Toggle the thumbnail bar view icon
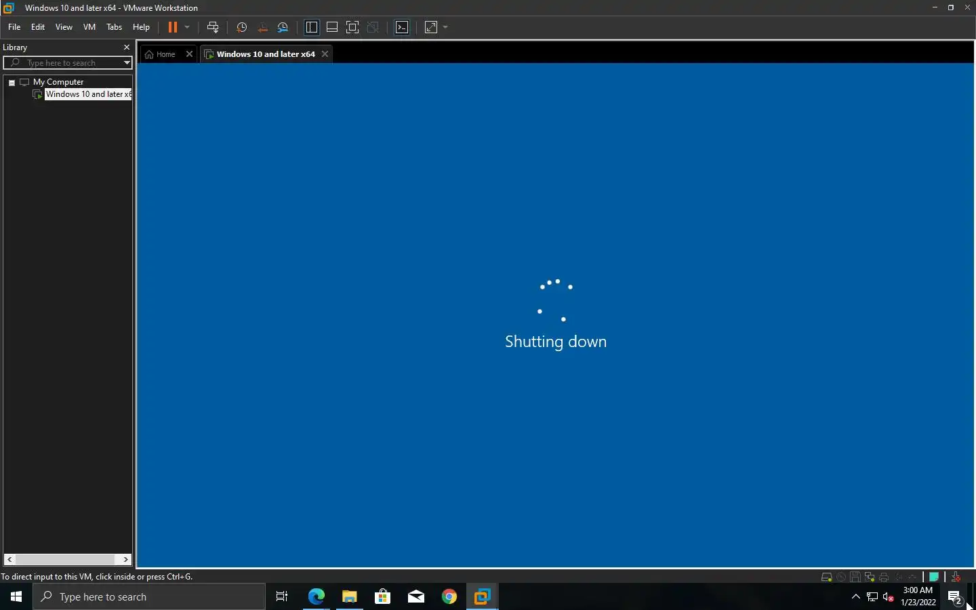This screenshot has height=610, width=976. tap(332, 27)
